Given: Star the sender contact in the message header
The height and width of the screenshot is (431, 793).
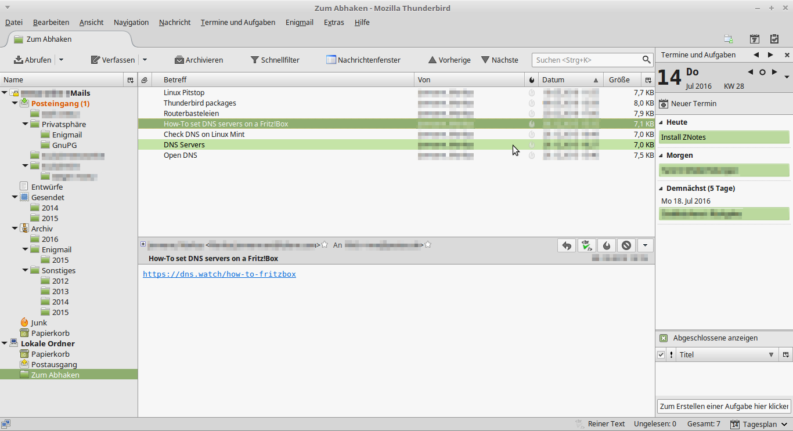Looking at the screenshot, I should (x=325, y=245).
